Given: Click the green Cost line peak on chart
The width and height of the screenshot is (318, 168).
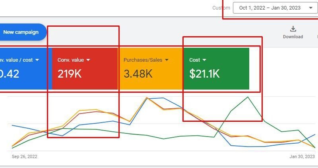Looking at the screenshot, I should (248, 97).
